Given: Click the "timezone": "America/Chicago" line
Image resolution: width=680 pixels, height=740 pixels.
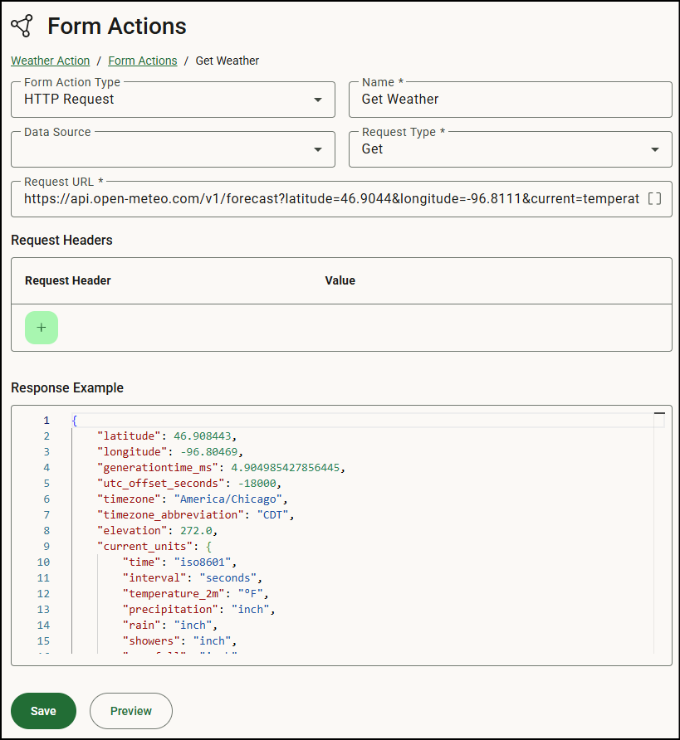Looking at the screenshot, I should tap(192, 499).
